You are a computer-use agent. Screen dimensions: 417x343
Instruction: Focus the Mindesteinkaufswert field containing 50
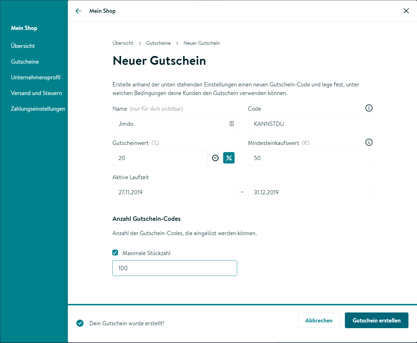pyautogui.click(x=310, y=158)
